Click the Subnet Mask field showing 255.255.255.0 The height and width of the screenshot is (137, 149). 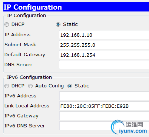click(x=104, y=45)
